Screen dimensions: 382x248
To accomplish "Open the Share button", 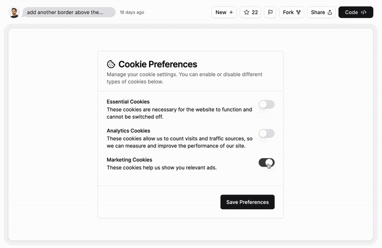I will (x=321, y=12).
